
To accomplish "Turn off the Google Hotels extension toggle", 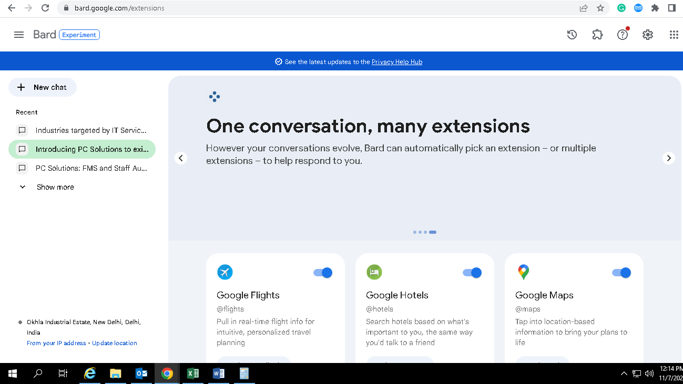I will click(x=472, y=273).
